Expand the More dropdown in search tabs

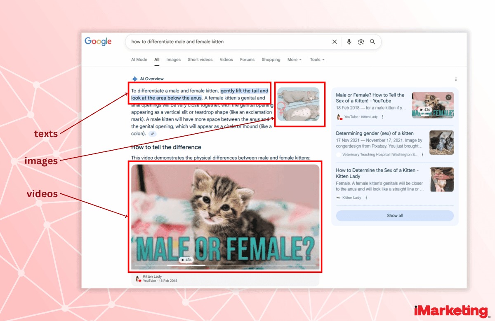(x=294, y=60)
